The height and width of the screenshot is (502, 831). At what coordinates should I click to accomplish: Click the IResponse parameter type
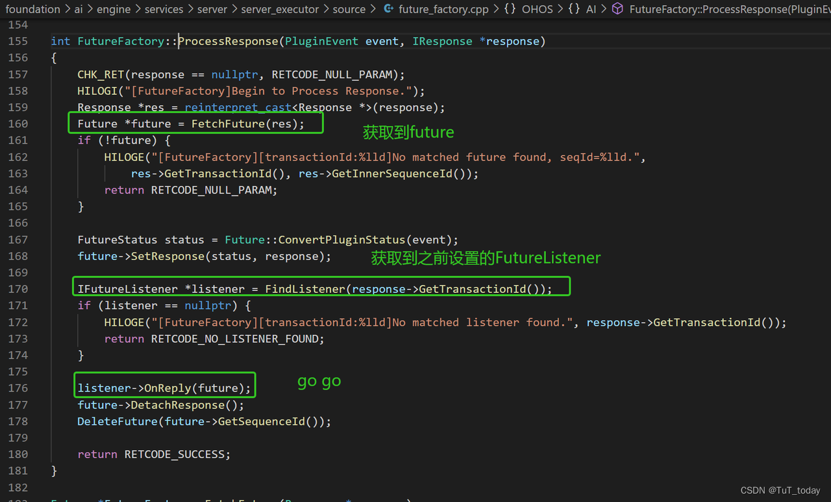pyautogui.click(x=443, y=41)
